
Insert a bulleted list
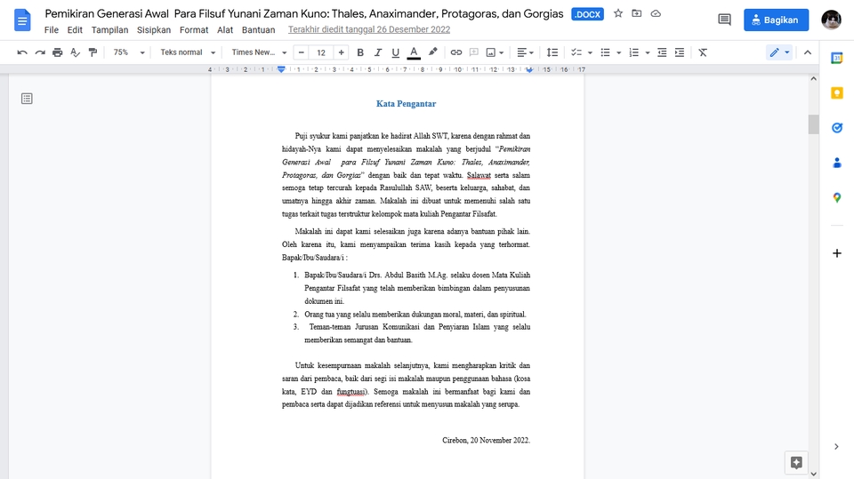(605, 52)
